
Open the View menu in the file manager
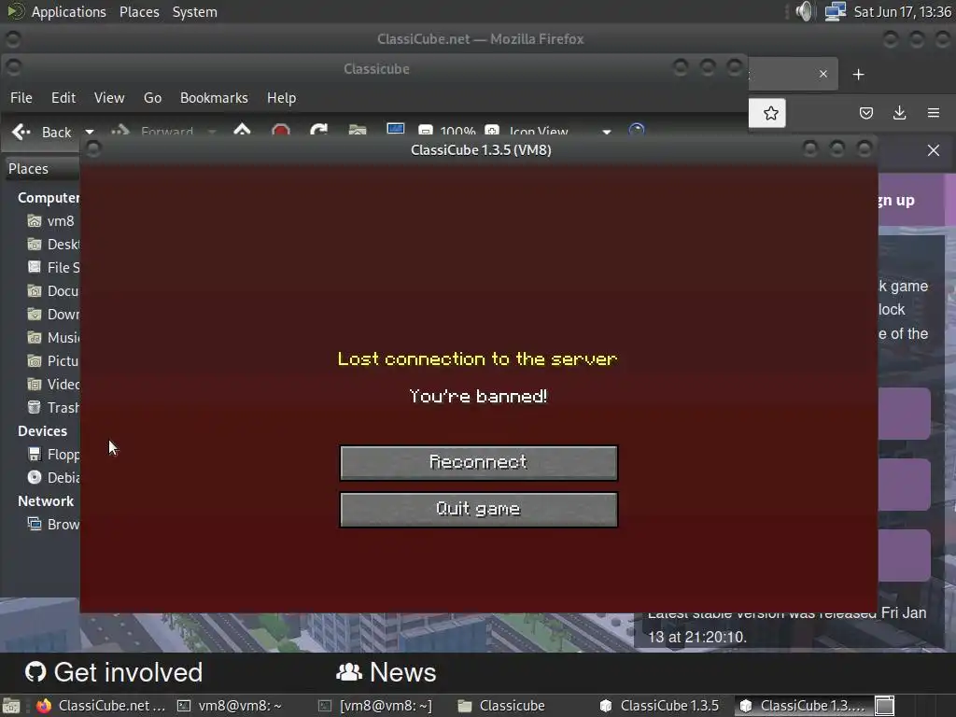point(109,97)
